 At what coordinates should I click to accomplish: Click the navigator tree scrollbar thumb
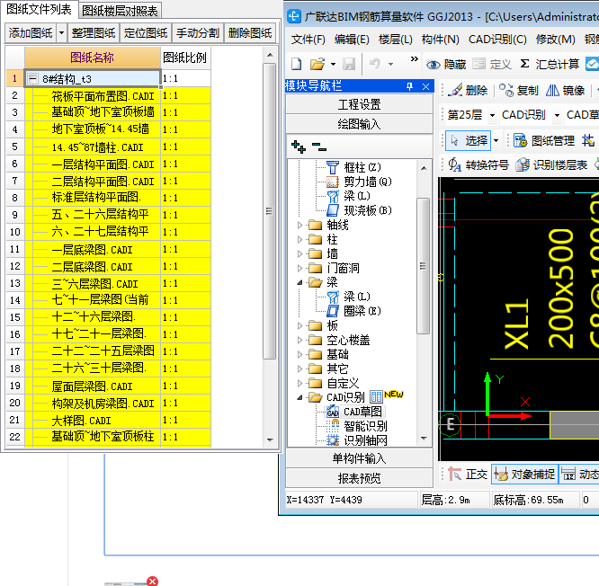click(423, 266)
